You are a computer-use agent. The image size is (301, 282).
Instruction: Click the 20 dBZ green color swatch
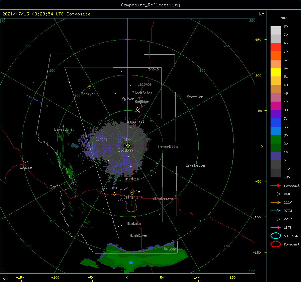tap(276, 139)
